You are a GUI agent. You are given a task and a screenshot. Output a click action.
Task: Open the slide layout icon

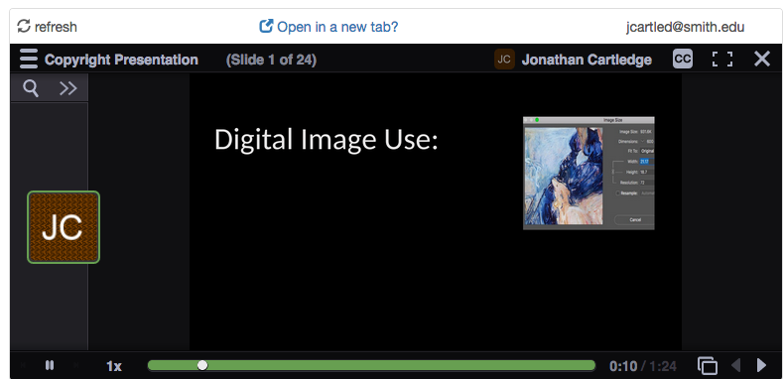point(707,365)
